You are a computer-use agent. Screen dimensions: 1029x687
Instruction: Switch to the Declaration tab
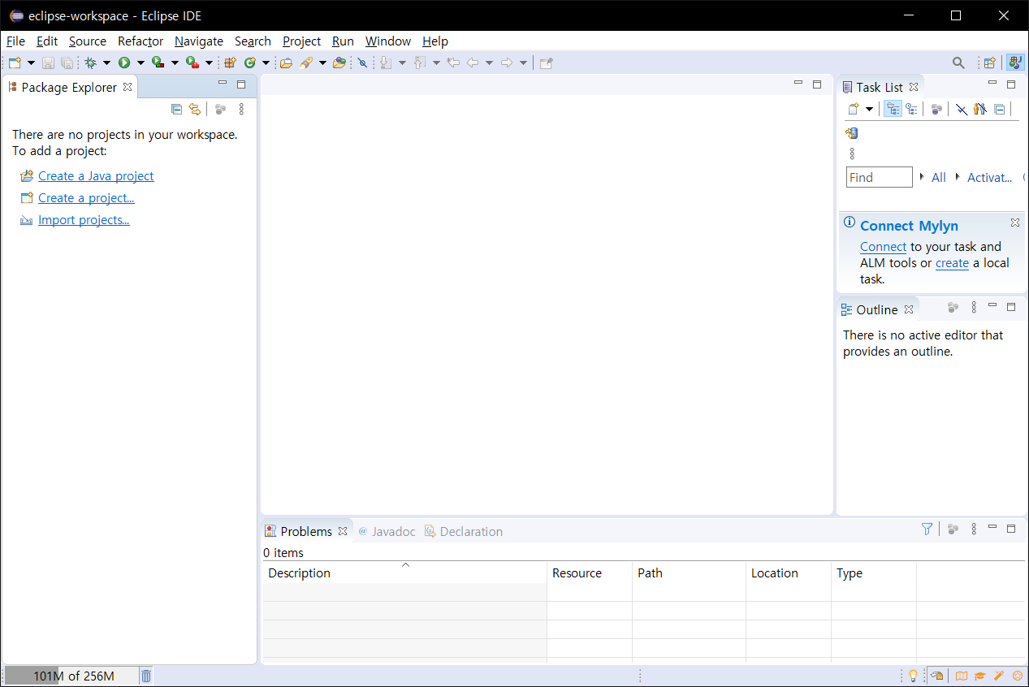464,531
